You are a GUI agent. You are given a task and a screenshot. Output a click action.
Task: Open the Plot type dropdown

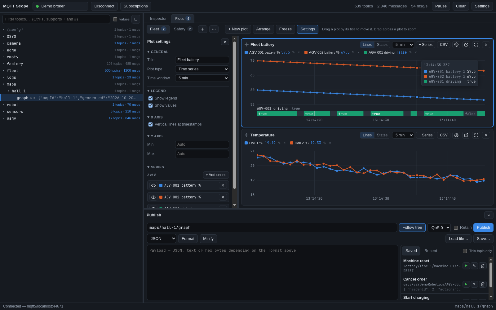click(202, 69)
